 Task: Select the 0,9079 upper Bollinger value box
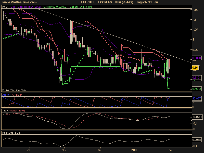pyautogui.click(x=197, y=58)
